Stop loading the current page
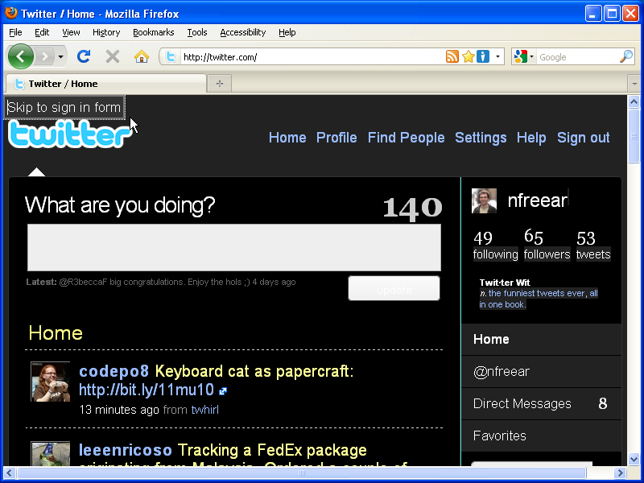Screen dimensions: 644x483 (x=113, y=56)
